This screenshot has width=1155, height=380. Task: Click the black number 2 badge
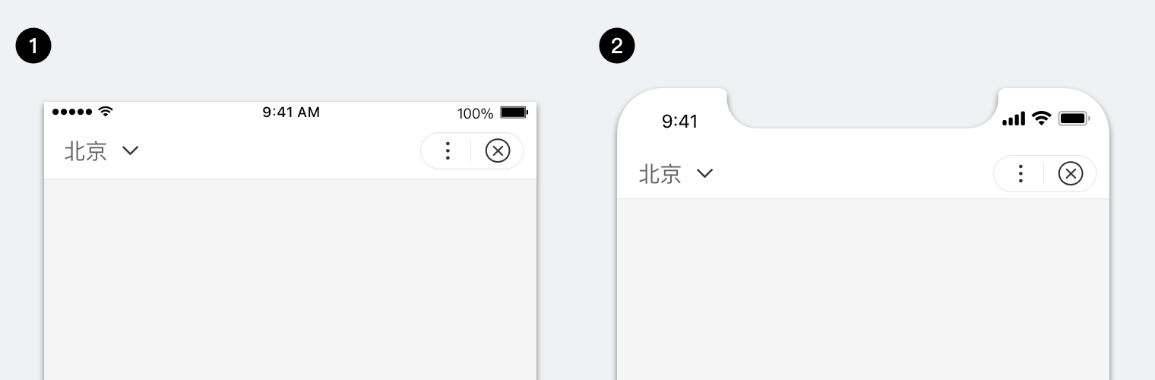(617, 46)
